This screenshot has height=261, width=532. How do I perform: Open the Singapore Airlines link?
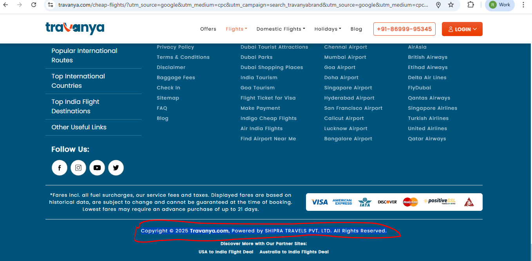432,108
